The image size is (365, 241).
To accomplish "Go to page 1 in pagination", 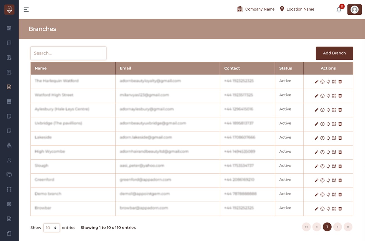I will [x=327, y=227].
